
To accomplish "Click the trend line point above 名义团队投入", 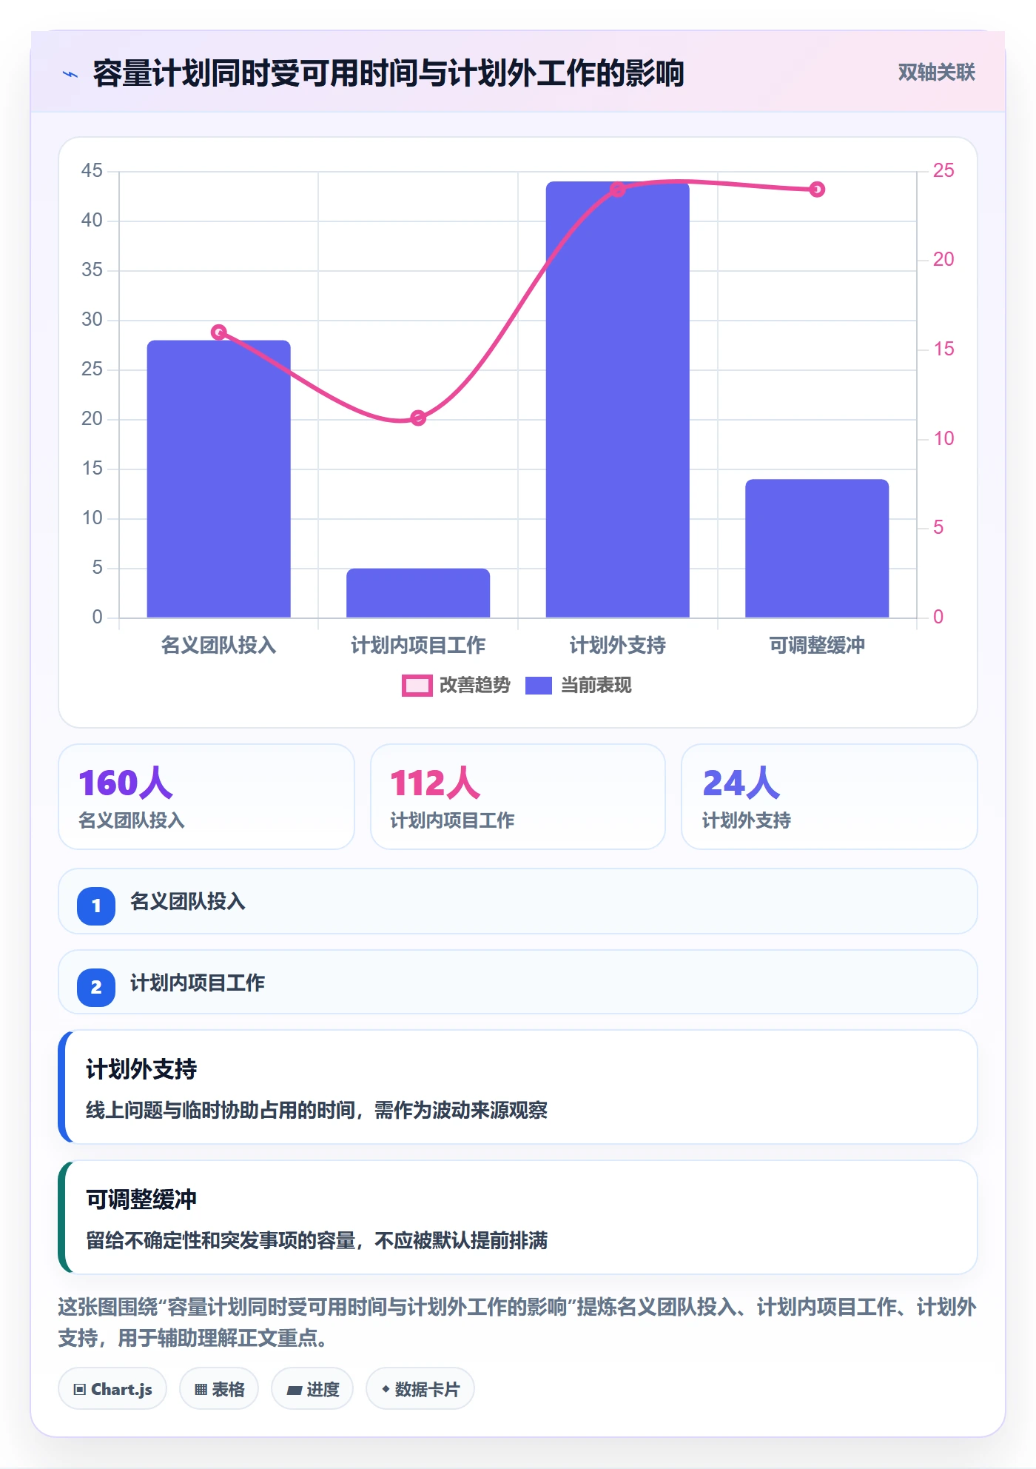I will pos(218,332).
